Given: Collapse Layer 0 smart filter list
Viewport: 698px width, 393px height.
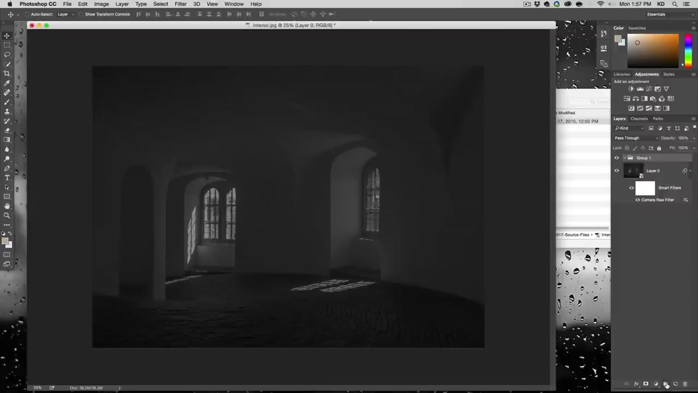Looking at the screenshot, I should 690,170.
